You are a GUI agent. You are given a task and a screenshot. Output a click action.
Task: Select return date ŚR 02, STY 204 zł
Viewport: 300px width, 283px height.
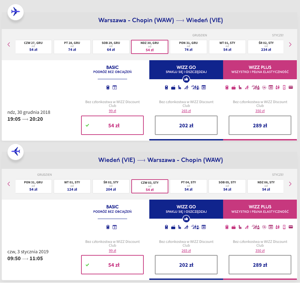111,186
